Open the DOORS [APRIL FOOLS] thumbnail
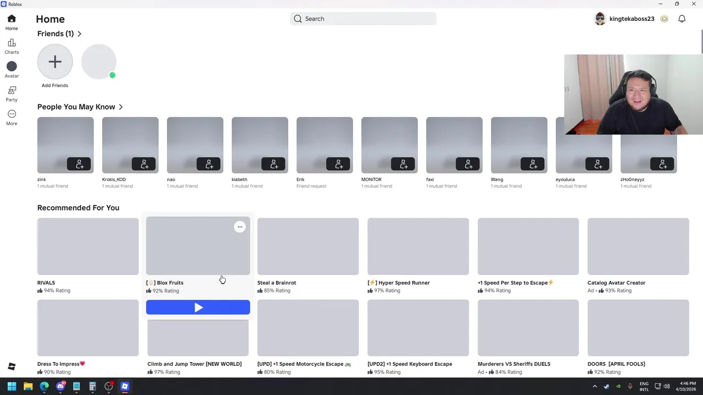 coord(638,328)
